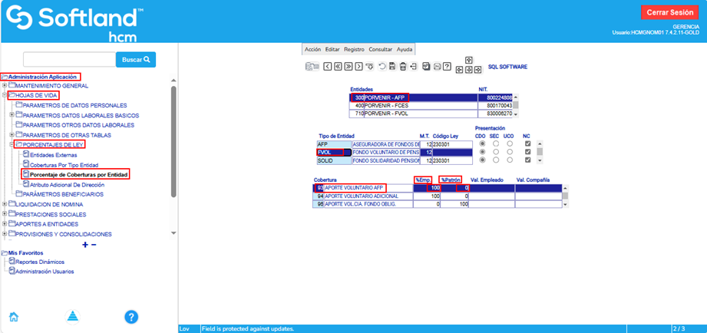Click the exit form toolbar icon
The height and width of the screenshot is (333, 707).
pyautogui.click(x=414, y=67)
